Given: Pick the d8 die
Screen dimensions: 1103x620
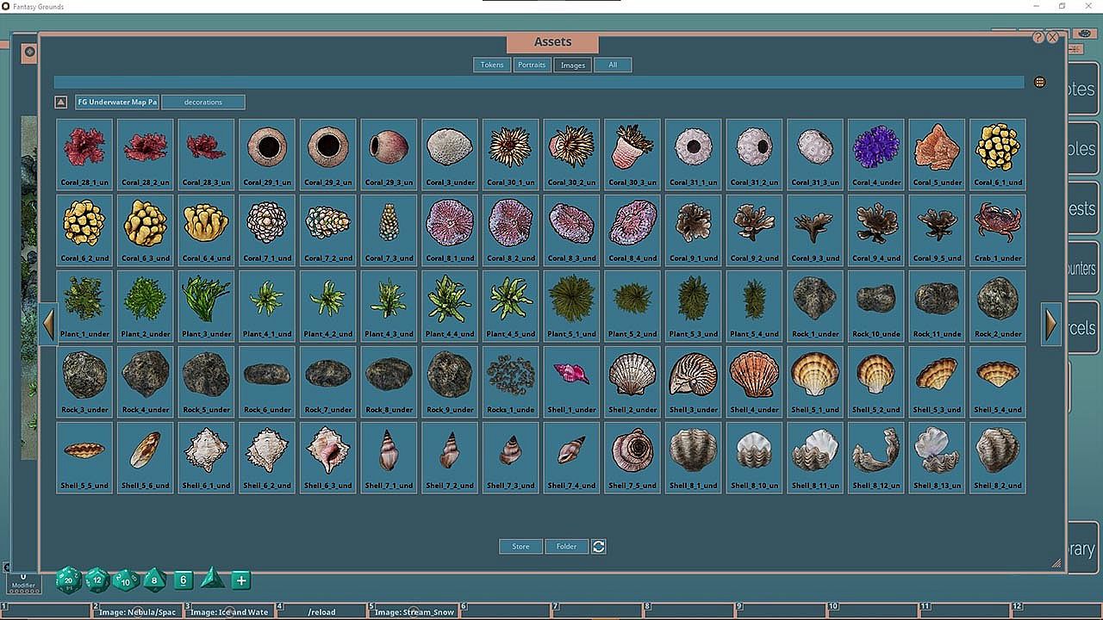Looking at the screenshot, I should click(154, 580).
